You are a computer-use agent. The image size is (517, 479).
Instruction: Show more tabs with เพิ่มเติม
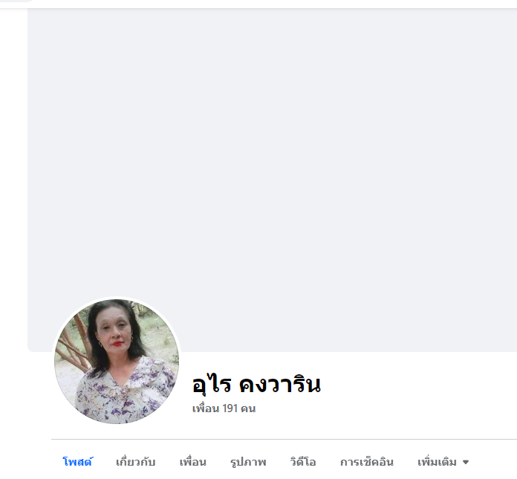pos(443,461)
